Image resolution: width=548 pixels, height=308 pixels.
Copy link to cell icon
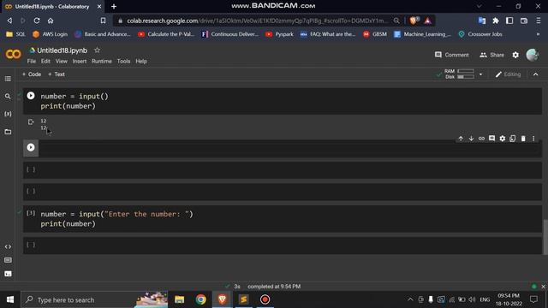point(481,139)
